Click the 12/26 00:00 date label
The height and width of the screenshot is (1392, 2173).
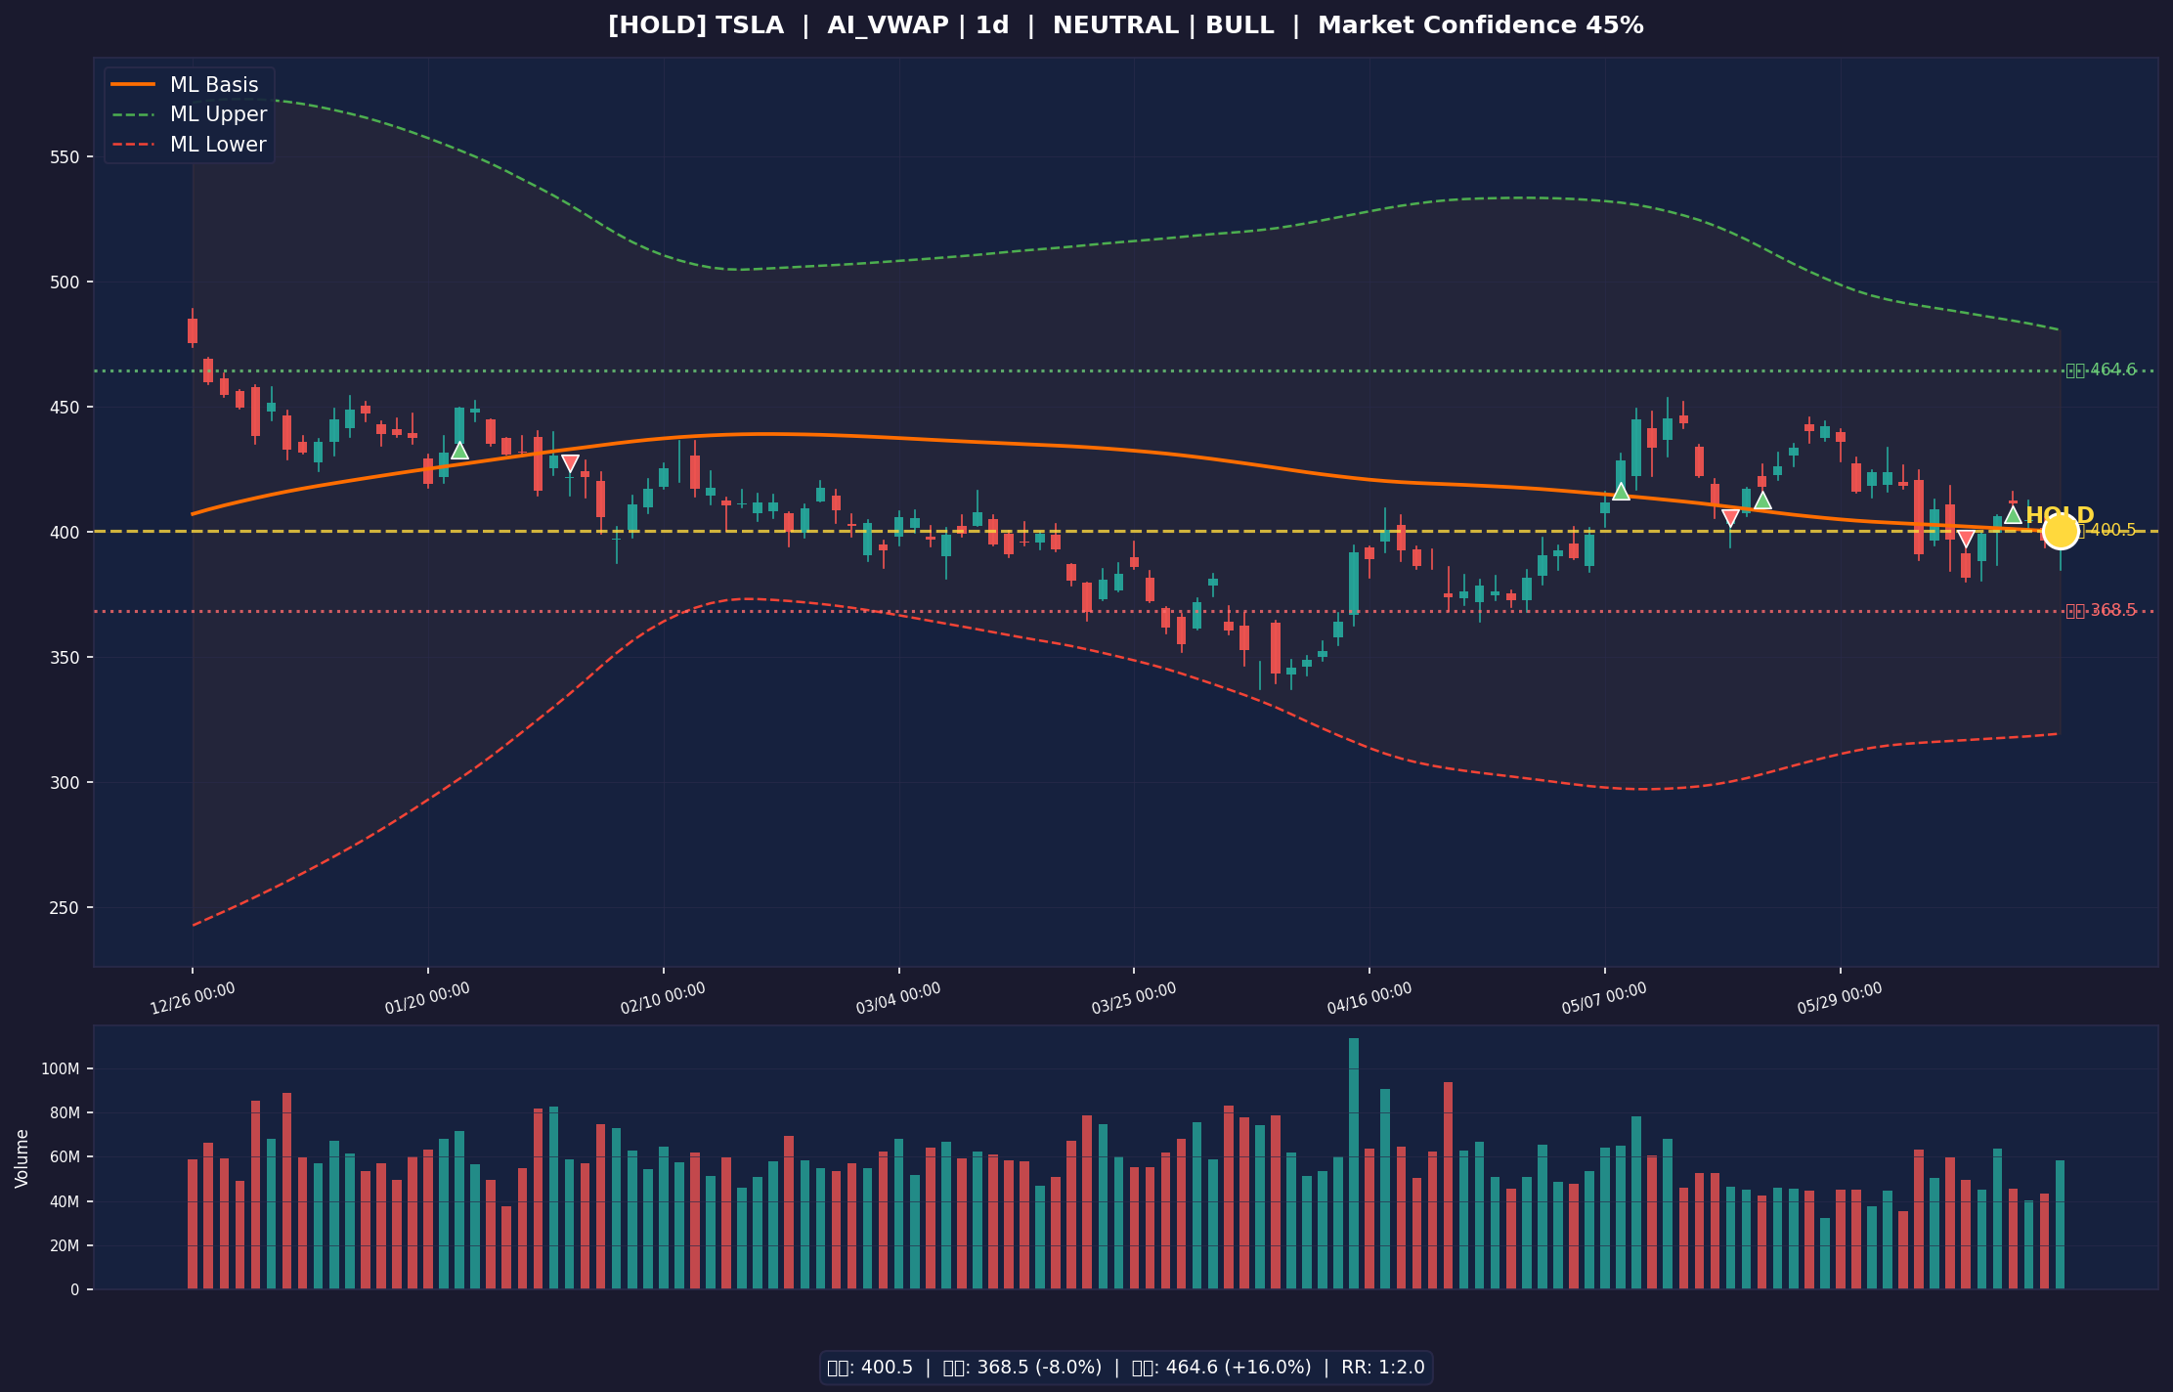[193, 998]
